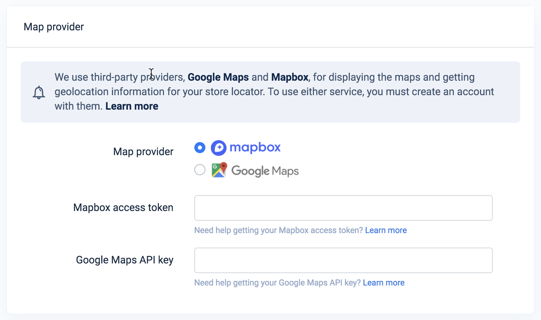Open Learn more for Mapbox access token
This screenshot has width=541, height=320.
click(x=386, y=230)
